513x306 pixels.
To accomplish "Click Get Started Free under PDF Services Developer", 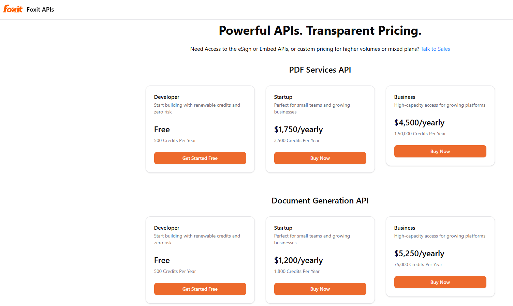I will 200,158.
